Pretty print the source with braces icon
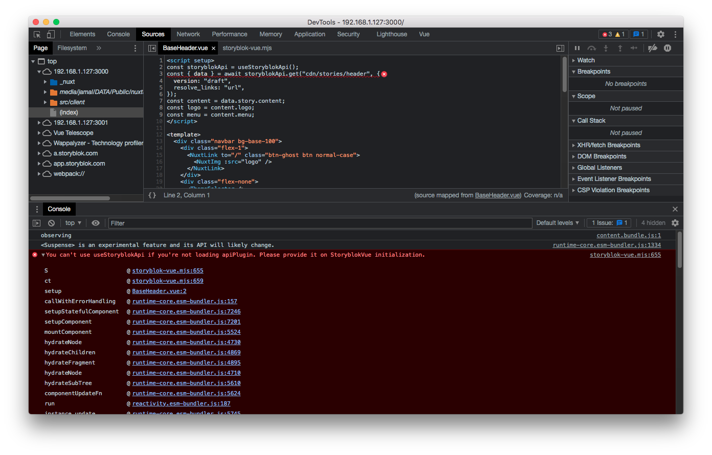This screenshot has height=455, width=712. point(152,195)
